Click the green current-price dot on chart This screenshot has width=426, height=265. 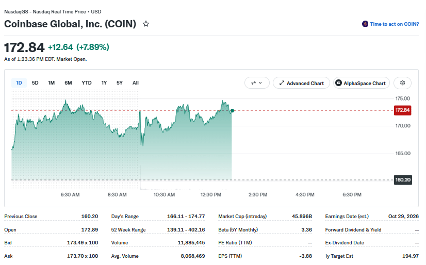(232, 110)
